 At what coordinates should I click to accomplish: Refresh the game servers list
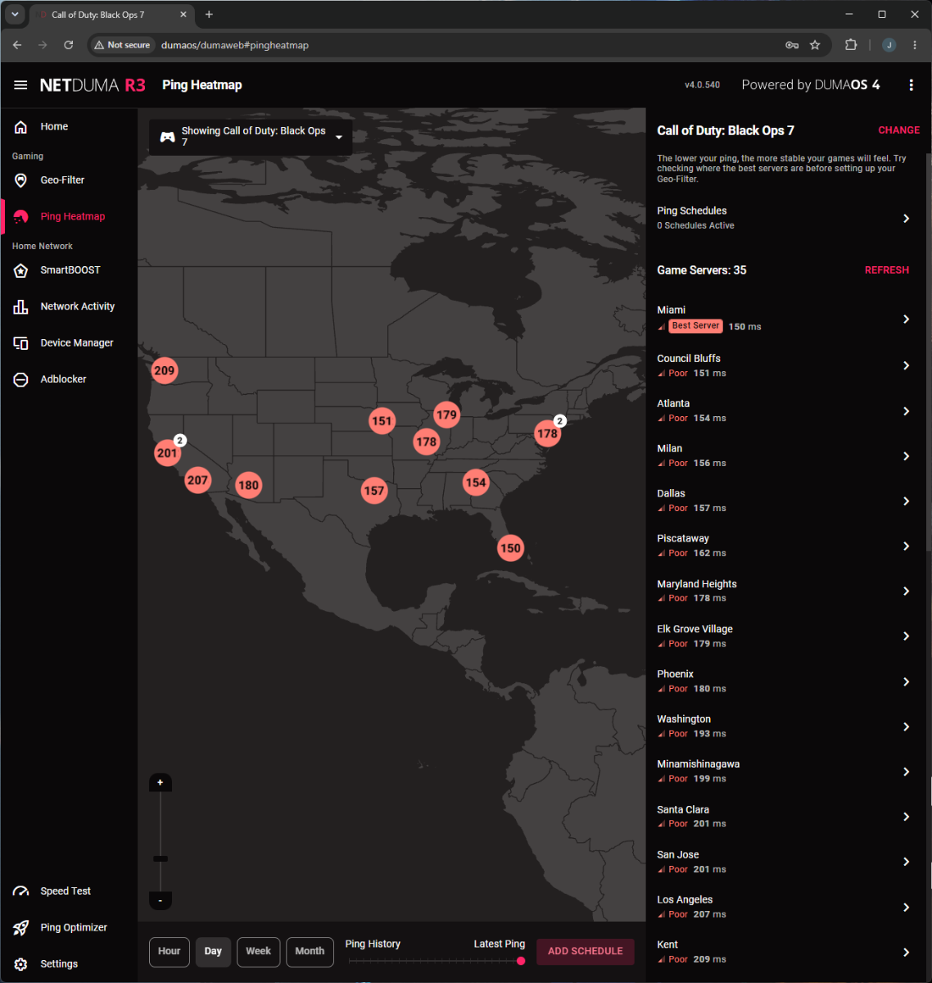[887, 270]
